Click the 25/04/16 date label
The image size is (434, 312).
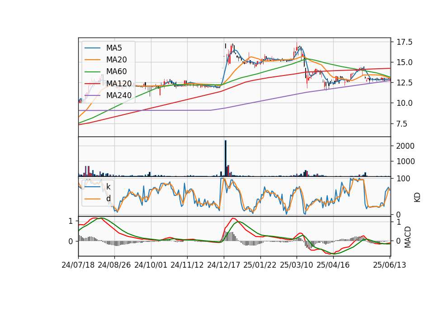333,265
